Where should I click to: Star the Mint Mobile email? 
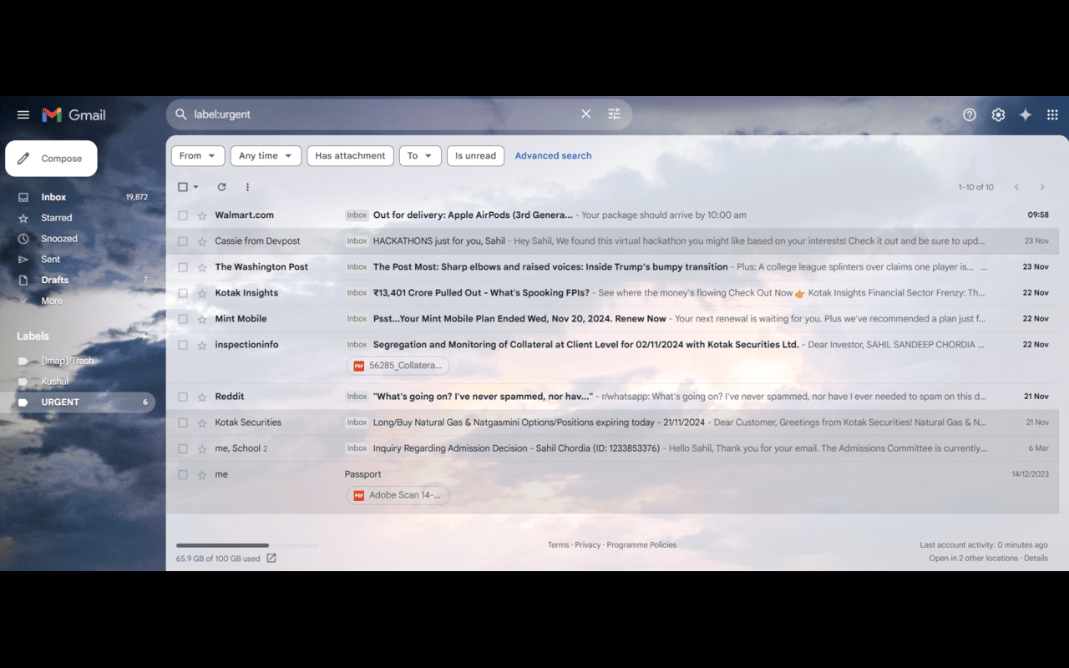(x=202, y=319)
